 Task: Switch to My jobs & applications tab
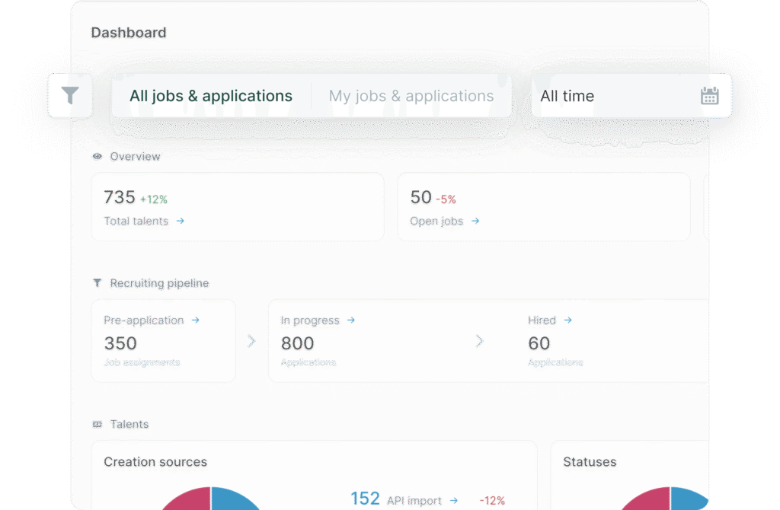pyautogui.click(x=411, y=95)
